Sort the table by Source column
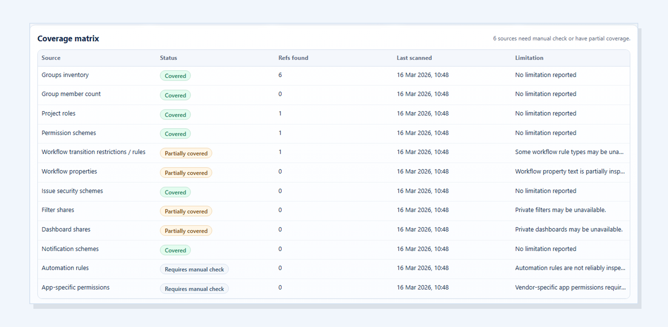Image resolution: width=668 pixels, height=327 pixels. pyautogui.click(x=51, y=58)
